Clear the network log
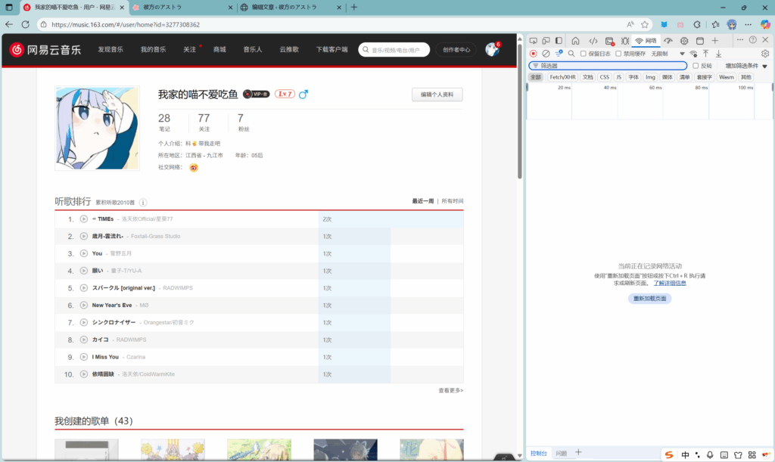Image resolution: width=775 pixels, height=462 pixels. [x=546, y=54]
